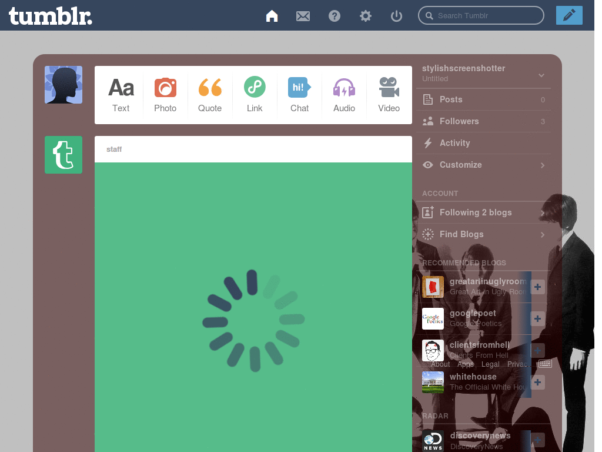The image size is (602, 452).
Task: Create a new Text post
Action: (x=121, y=95)
